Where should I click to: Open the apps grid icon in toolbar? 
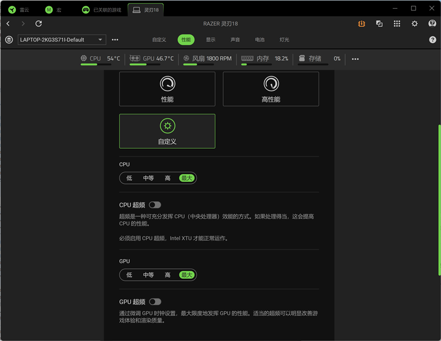396,24
